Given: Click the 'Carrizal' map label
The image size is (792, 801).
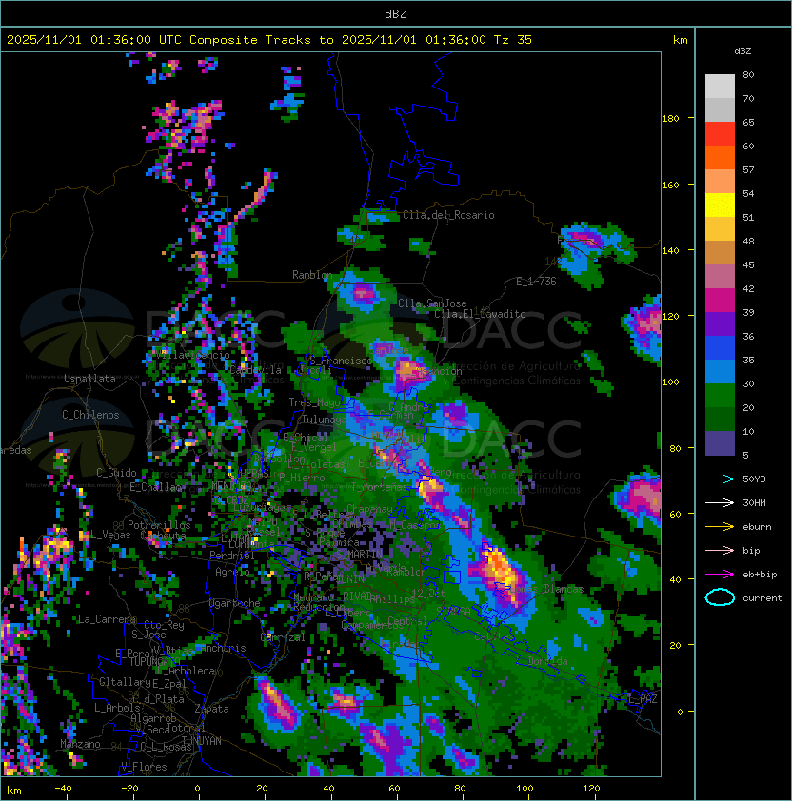Looking at the screenshot, I should tap(283, 637).
